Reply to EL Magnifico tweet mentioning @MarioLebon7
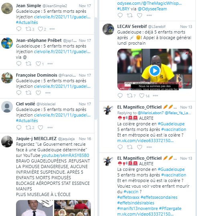197x216 pixels. [x=120, y=147]
